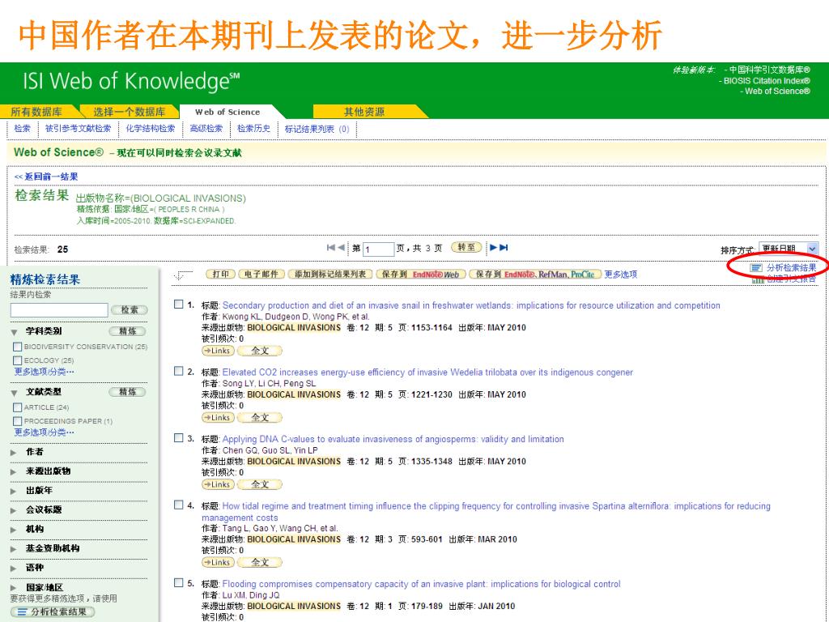Click 精炼 button for 学科类别
This screenshot has height=622, width=829.
(x=127, y=331)
